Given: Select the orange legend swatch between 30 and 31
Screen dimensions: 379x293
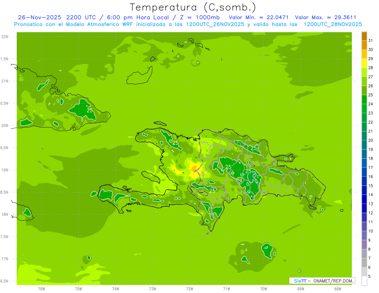Looking at the screenshot, I should (364, 45).
